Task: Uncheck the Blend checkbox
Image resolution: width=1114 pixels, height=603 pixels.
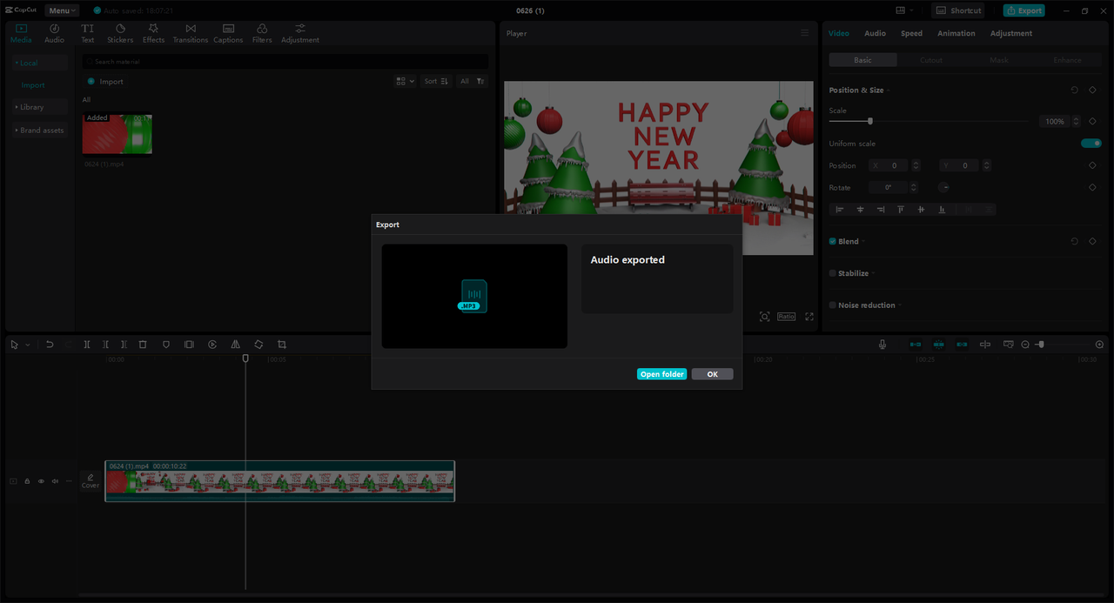Action: point(833,241)
